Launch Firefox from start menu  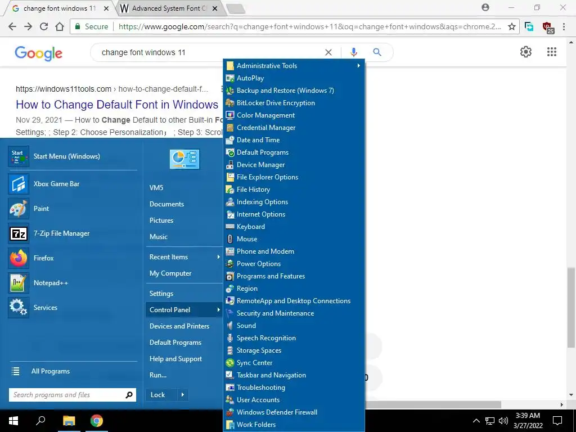coord(73,258)
